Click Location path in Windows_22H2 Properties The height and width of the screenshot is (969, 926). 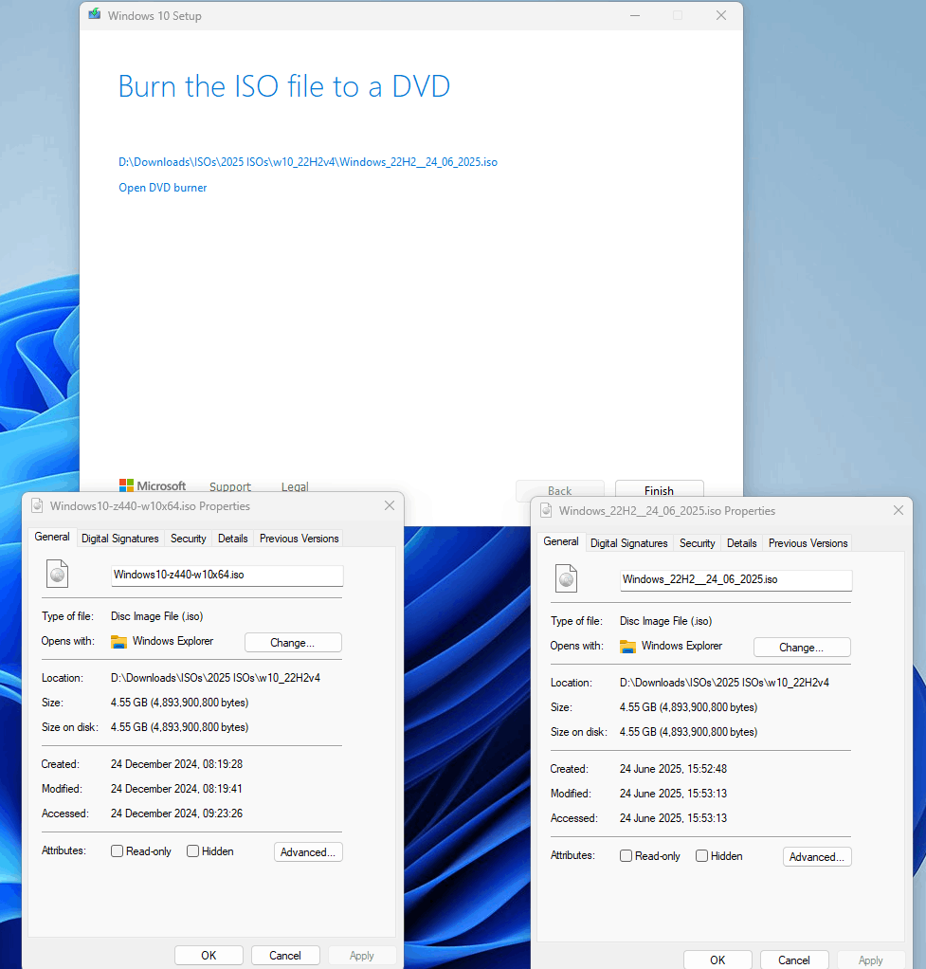725,683
